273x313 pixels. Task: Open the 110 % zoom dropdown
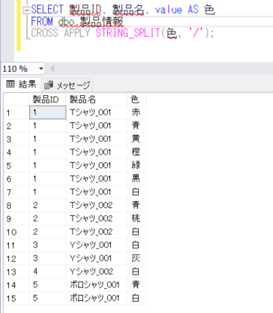pos(41,69)
